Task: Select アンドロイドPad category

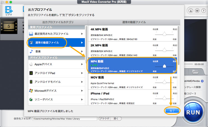Action: [x=57, y=73]
